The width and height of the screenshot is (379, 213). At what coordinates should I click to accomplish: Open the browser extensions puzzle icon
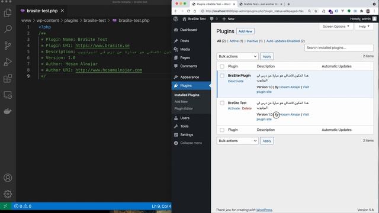point(361,11)
